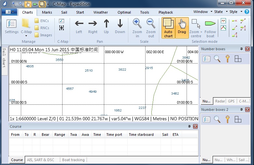Click magnifier icon in Number boxes 2 panel
The height and width of the screenshot is (165, 254).
(217, 119)
